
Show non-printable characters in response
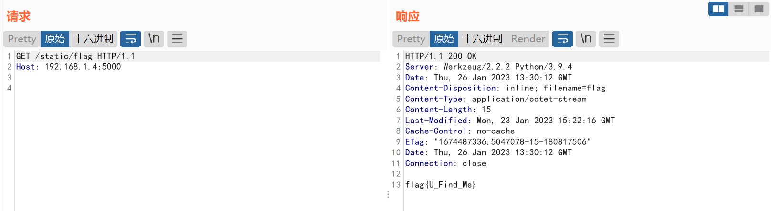click(586, 39)
